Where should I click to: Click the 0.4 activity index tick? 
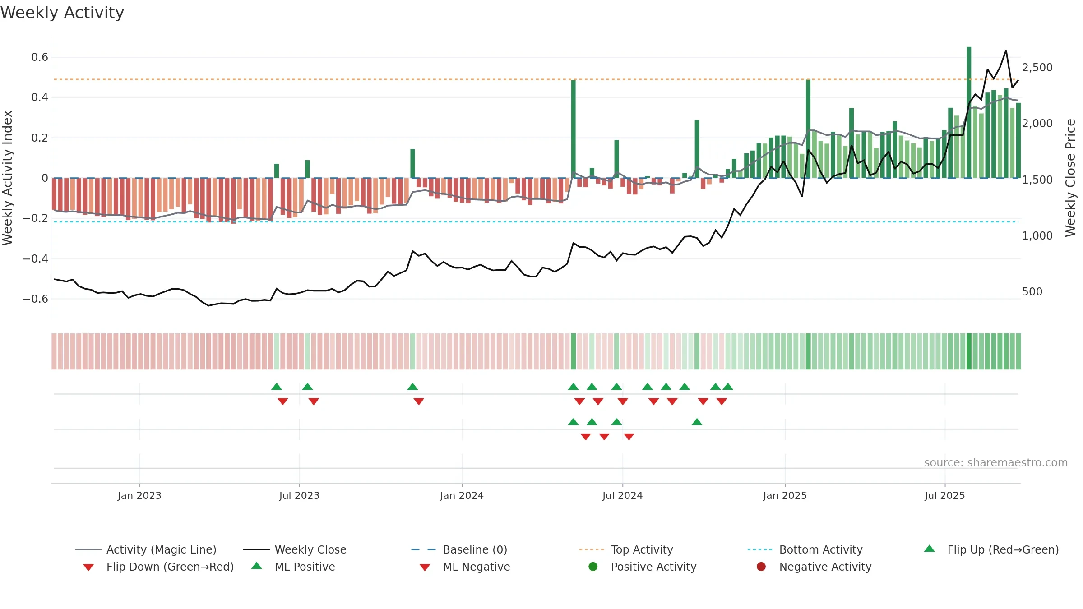[40, 97]
